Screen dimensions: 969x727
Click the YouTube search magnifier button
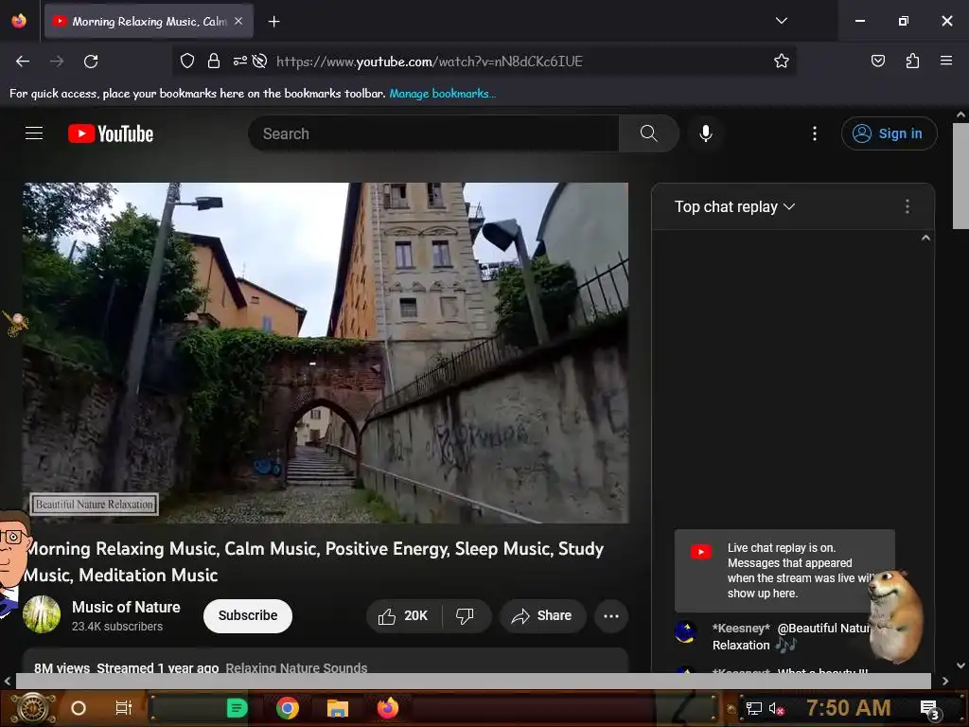[648, 133]
